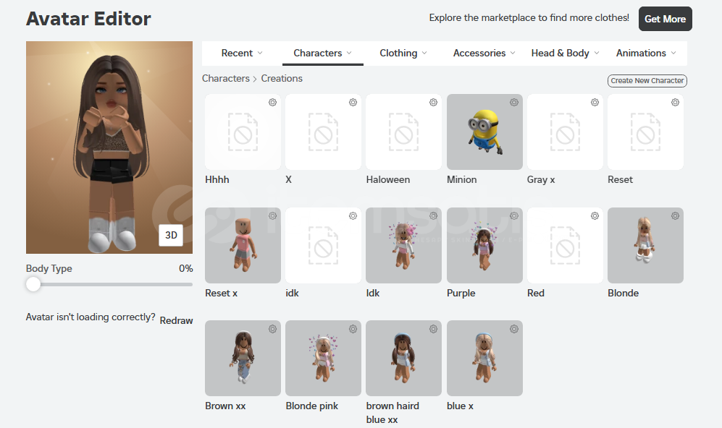Viewport: 722px width, 428px height.
Task: Open settings gear on Haloween character
Action: (433, 102)
